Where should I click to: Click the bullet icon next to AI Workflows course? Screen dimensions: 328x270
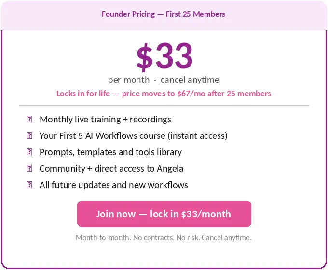pos(29,135)
